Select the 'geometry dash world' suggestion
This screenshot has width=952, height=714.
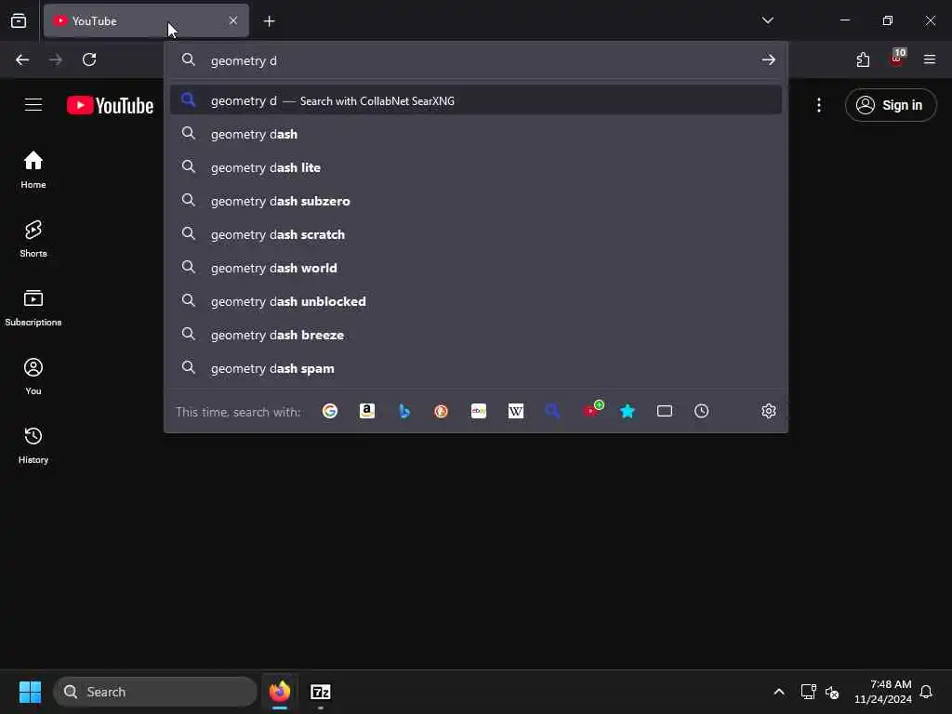(x=476, y=268)
